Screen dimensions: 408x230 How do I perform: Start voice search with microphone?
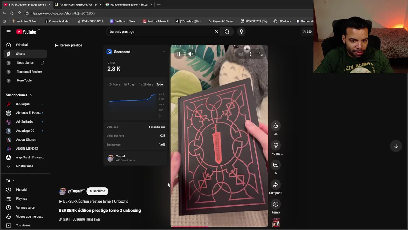pyautogui.click(x=241, y=32)
